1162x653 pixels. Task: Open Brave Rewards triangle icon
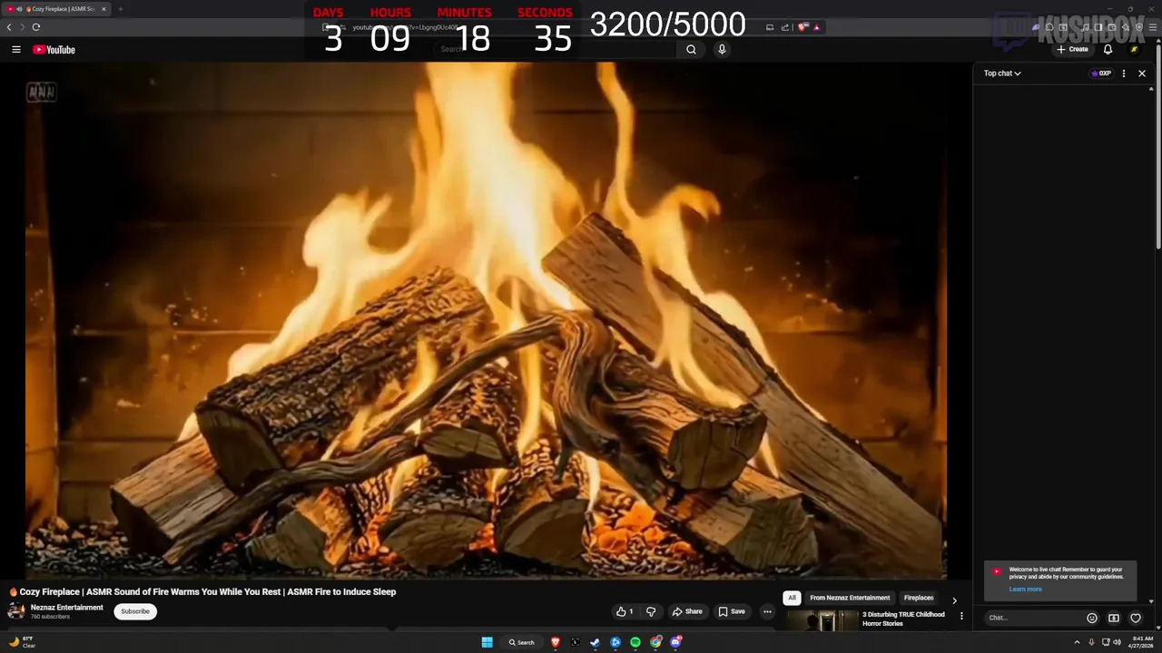point(816,27)
